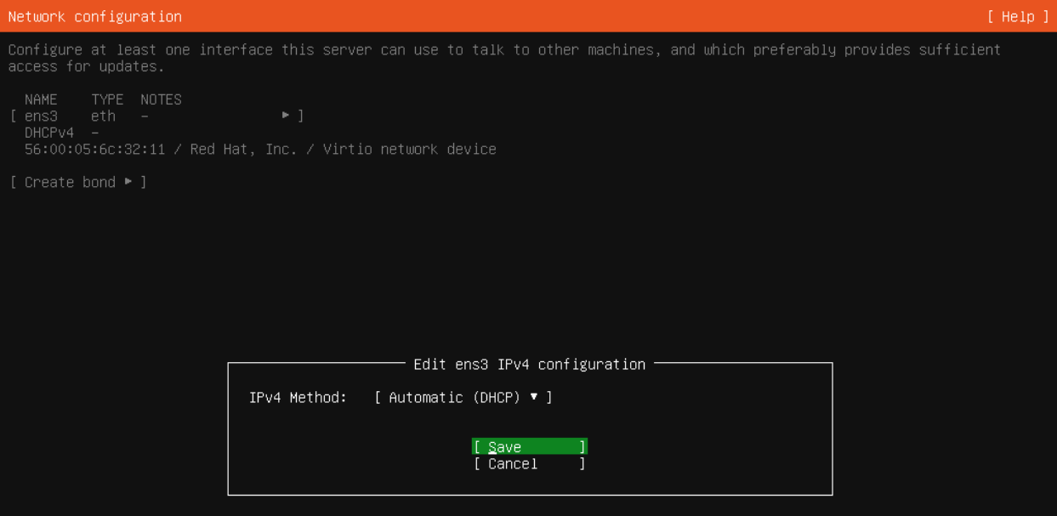Click the down triangle in IPv4 Method selector
Viewport: 1057px width, 516px height.
(x=534, y=396)
